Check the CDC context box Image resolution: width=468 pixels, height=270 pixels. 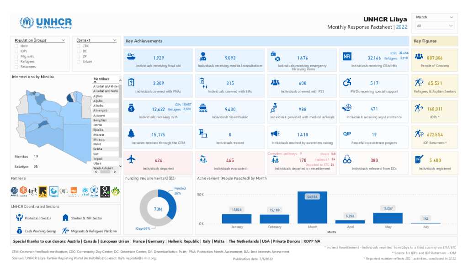pos(79,46)
